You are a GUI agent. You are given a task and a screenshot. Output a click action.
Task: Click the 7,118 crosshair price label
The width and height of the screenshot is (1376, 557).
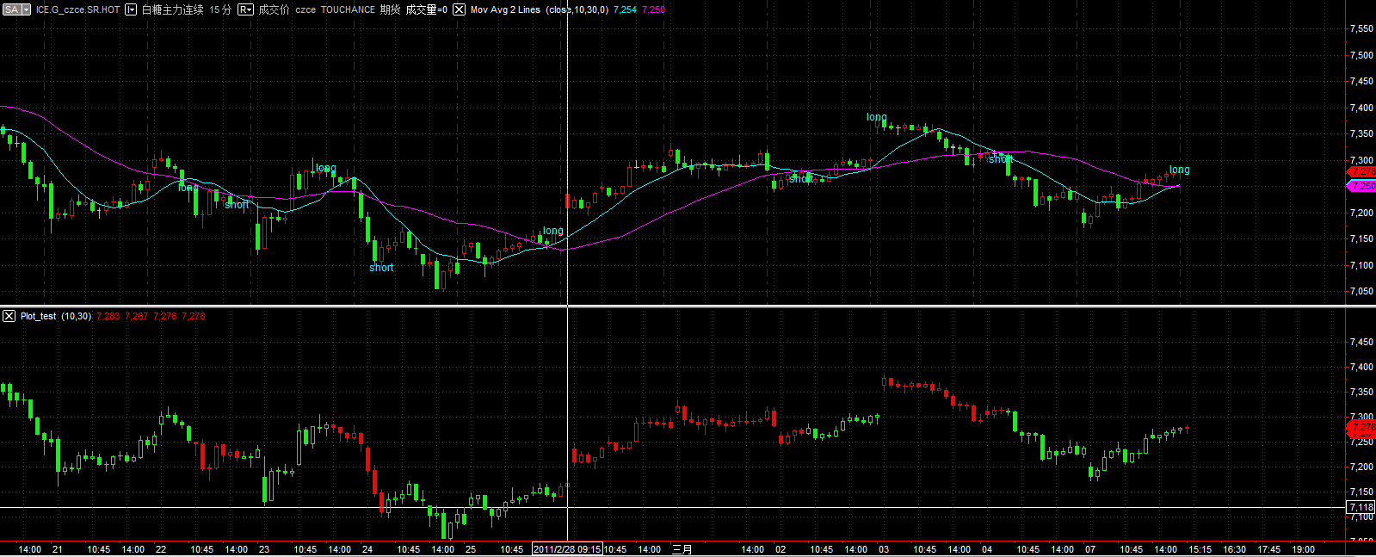1361,507
